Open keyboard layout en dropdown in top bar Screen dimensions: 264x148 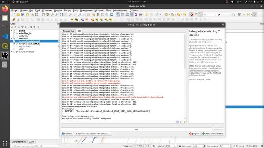tap(239, 2)
